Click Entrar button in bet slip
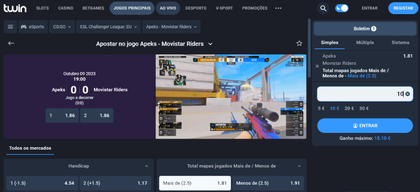Image resolution: width=420 pixels, height=192 pixels. pos(365,126)
